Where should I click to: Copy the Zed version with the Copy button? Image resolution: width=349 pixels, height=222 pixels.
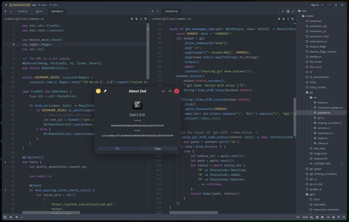click(157, 148)
